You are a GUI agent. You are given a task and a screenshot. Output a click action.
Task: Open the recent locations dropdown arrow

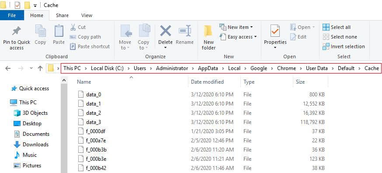click(31, 68)
